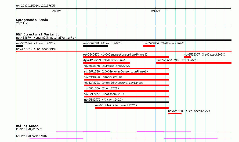Open the nsv6517447 Sedlazeck2020 variant label
The height and width of the screenshot is (142, 239).
click(x=116, y=105)
